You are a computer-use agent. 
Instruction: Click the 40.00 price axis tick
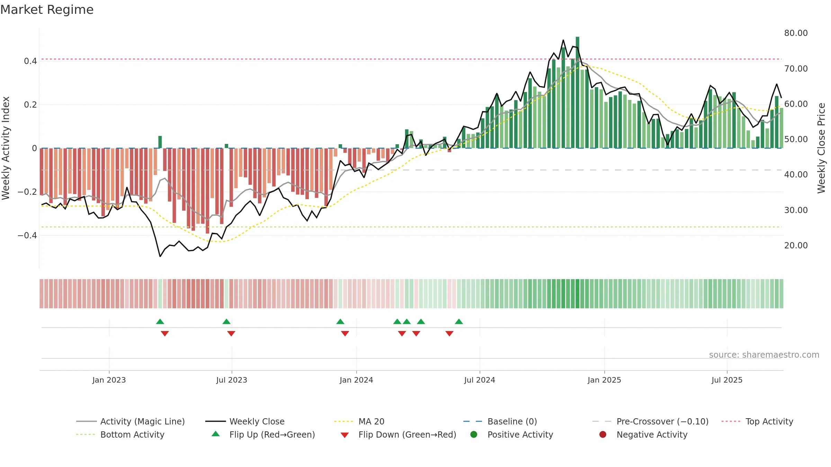click(x=796, y=175)
